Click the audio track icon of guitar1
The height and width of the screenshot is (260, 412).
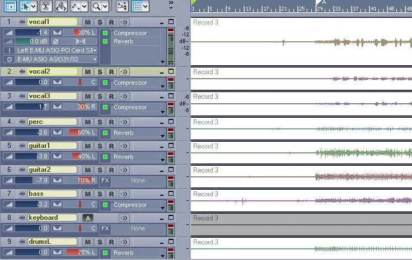22,146
